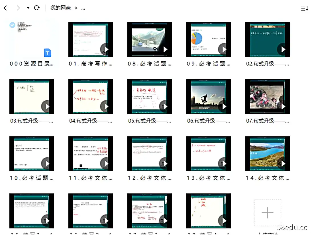Open thumbnail of video numbered 18
Image resolution: width=312 pixels, height=235 pixels.
209,211
